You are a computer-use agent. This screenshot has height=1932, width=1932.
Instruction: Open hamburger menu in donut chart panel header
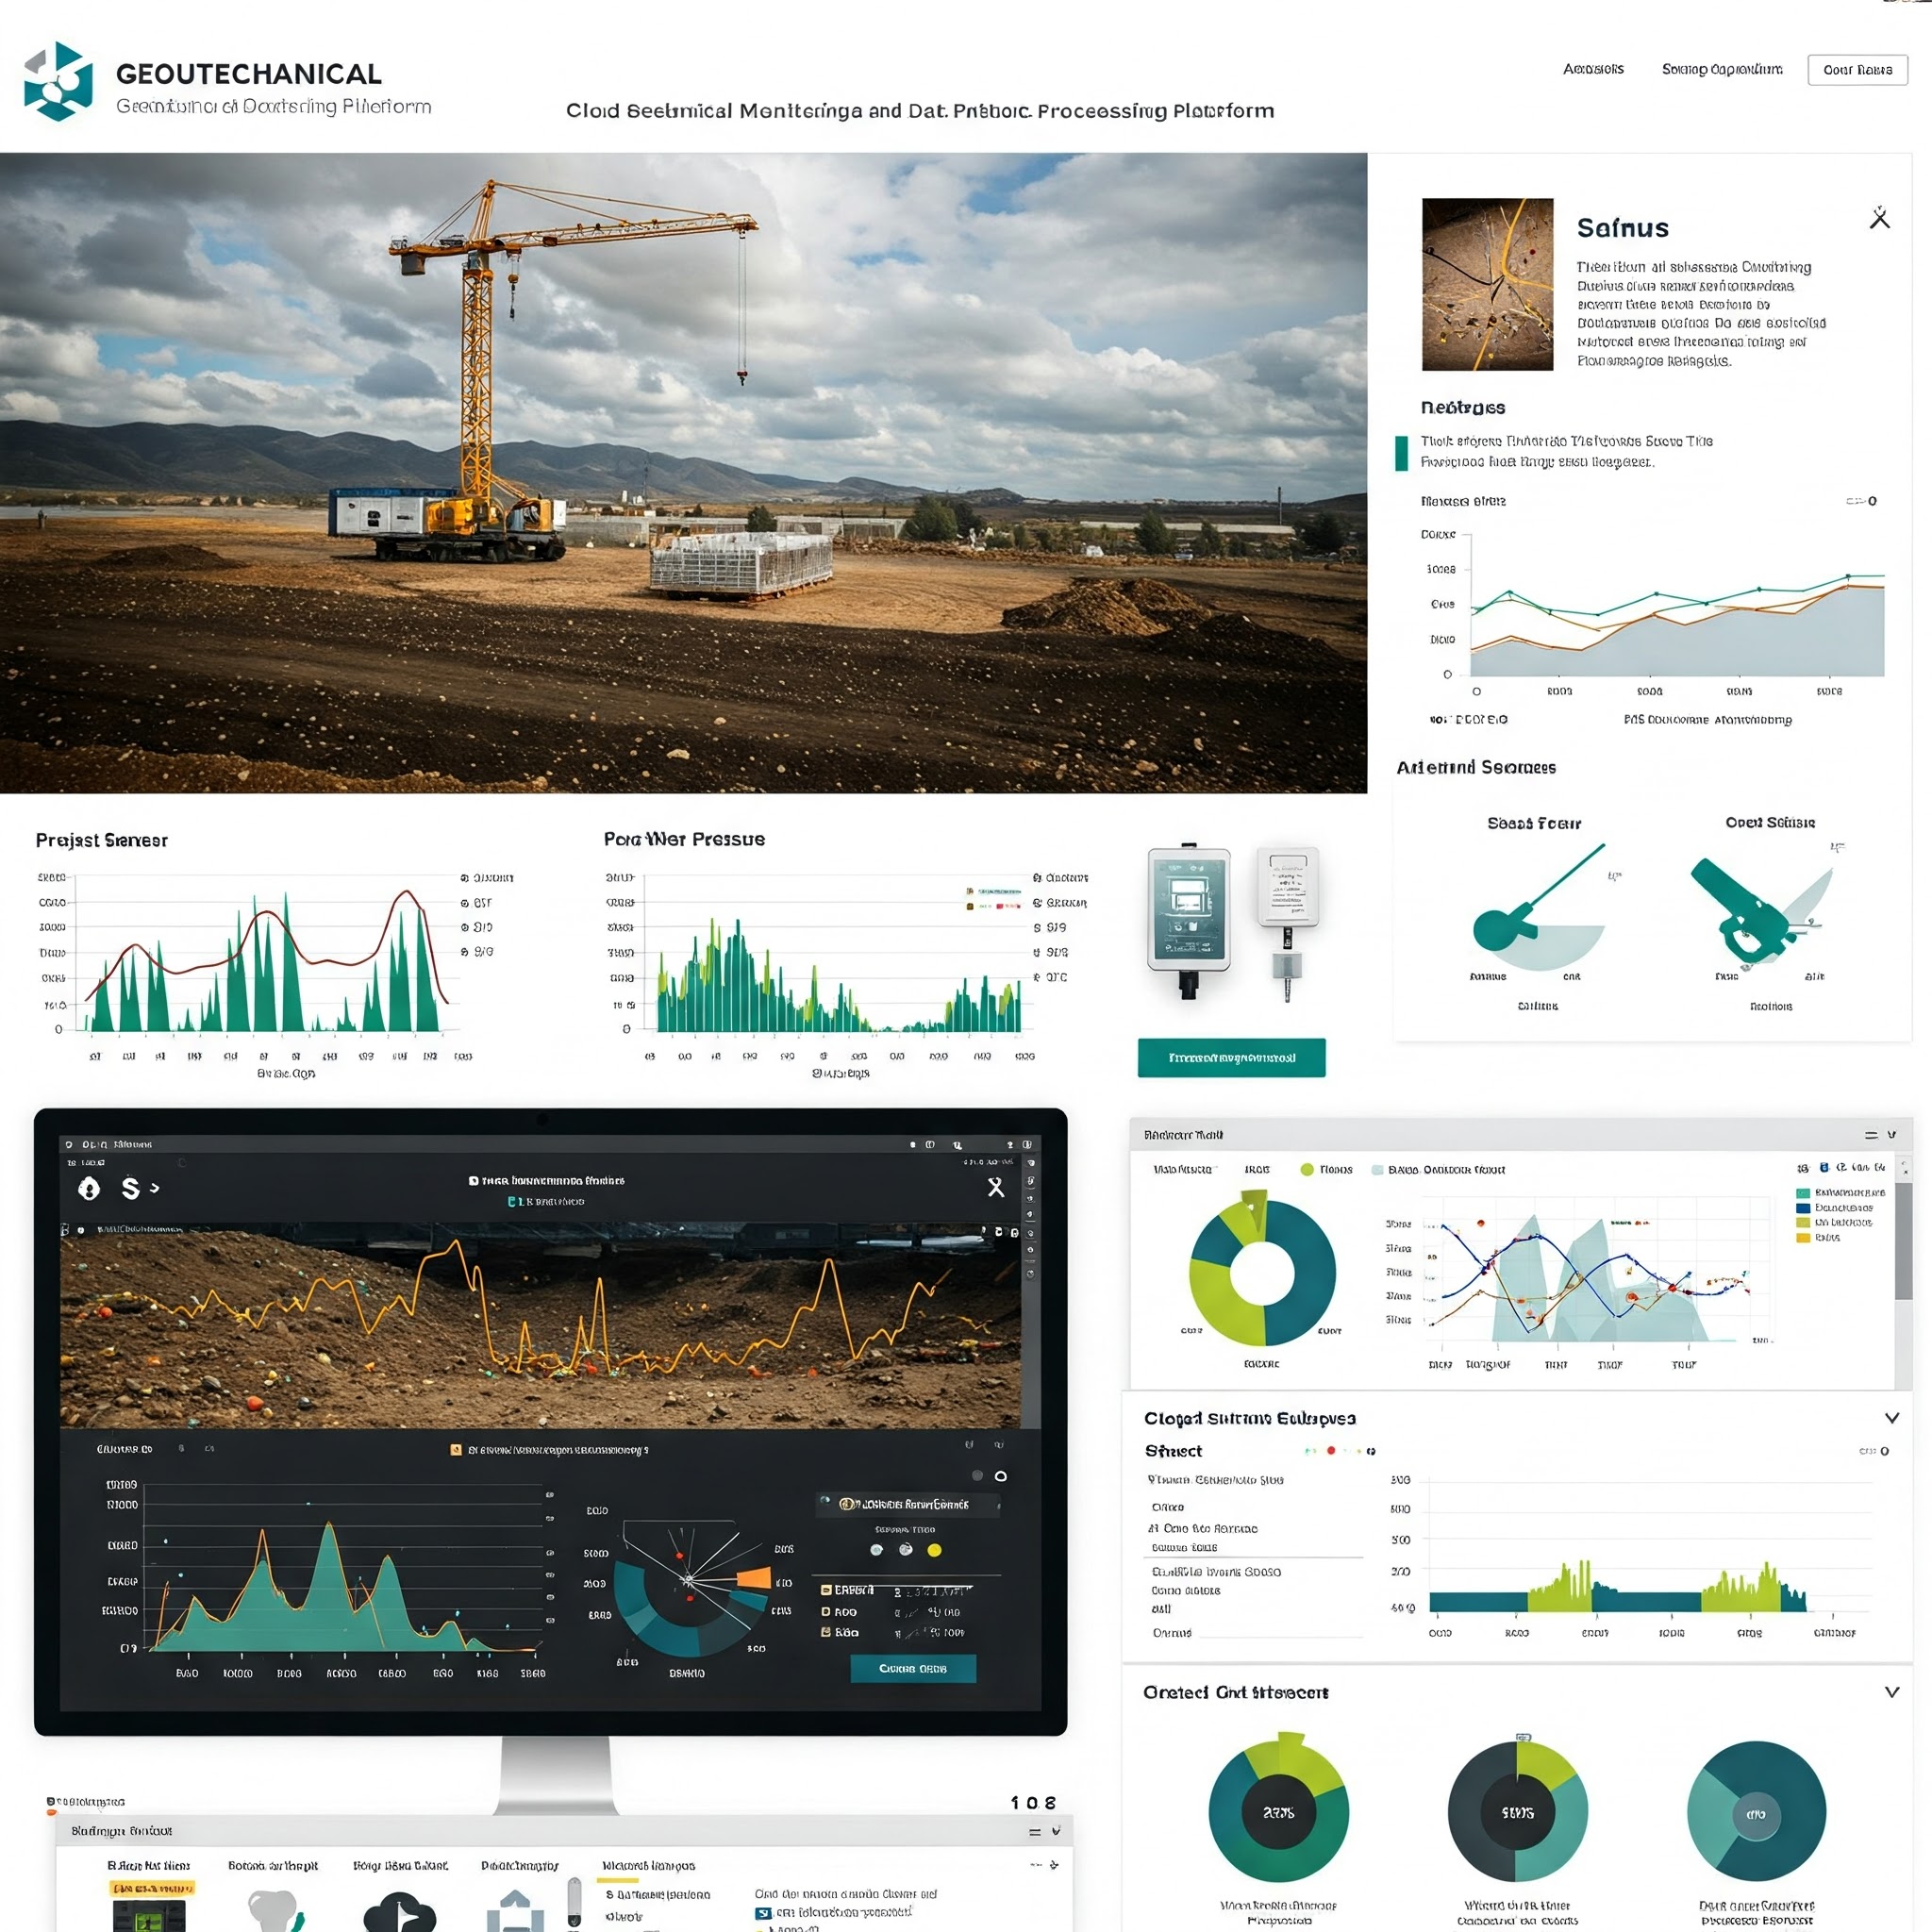1870,1135
